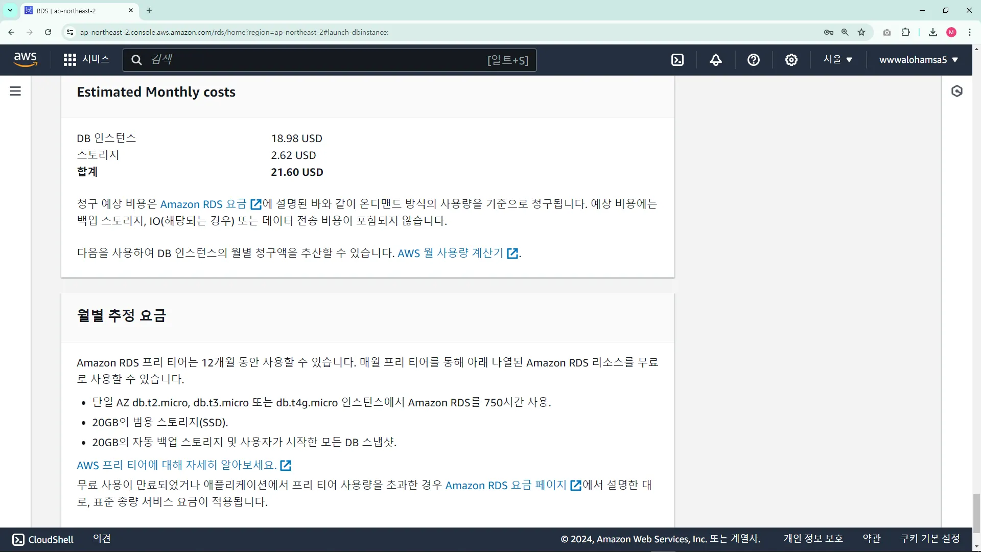Open the services grid menu
The width and height of the screenshot is (981, 552).
tap(70, 60)
